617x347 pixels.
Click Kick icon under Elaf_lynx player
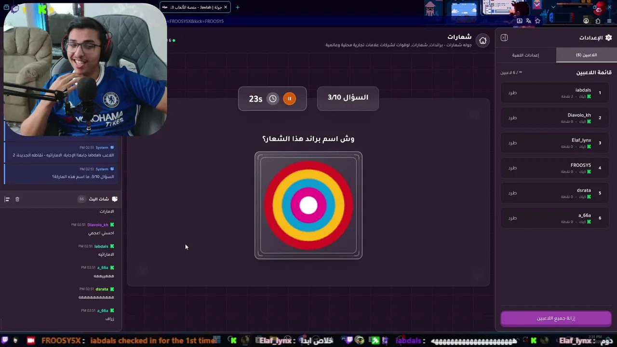pyautogui.click(x=589, y=147)
